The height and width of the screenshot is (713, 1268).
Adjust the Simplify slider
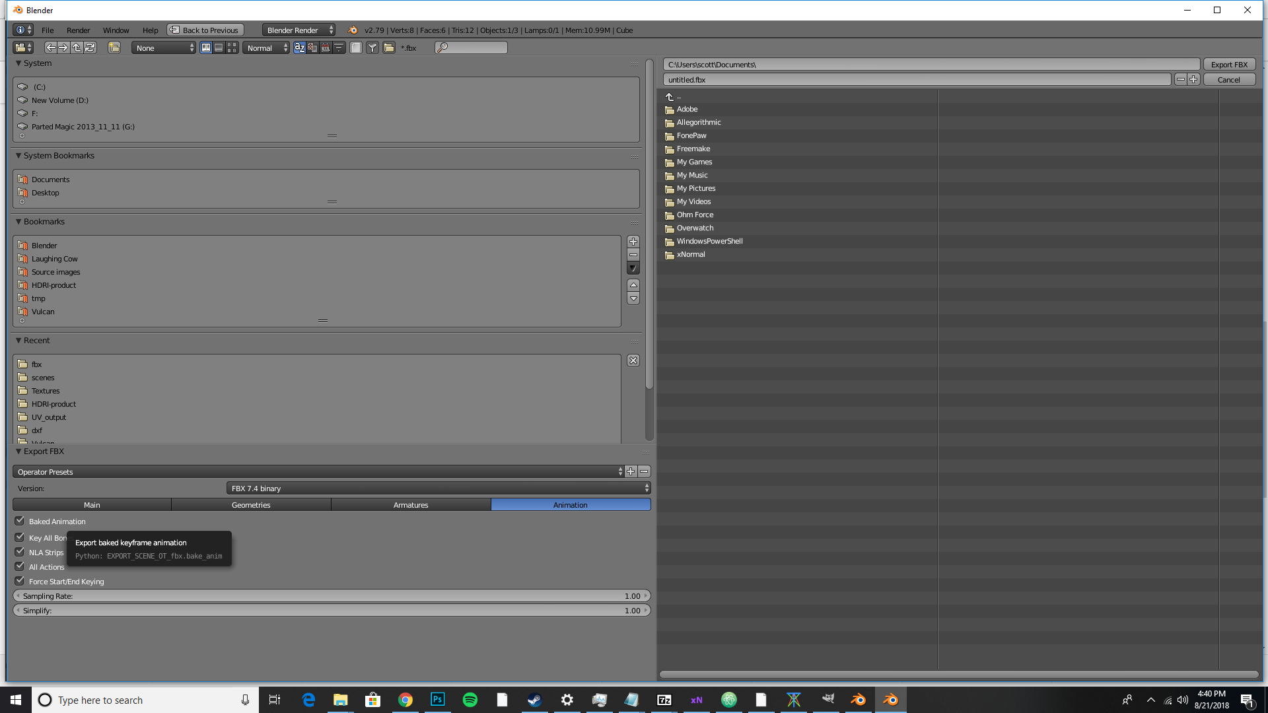pyautogui.click(x=332, y=611)
